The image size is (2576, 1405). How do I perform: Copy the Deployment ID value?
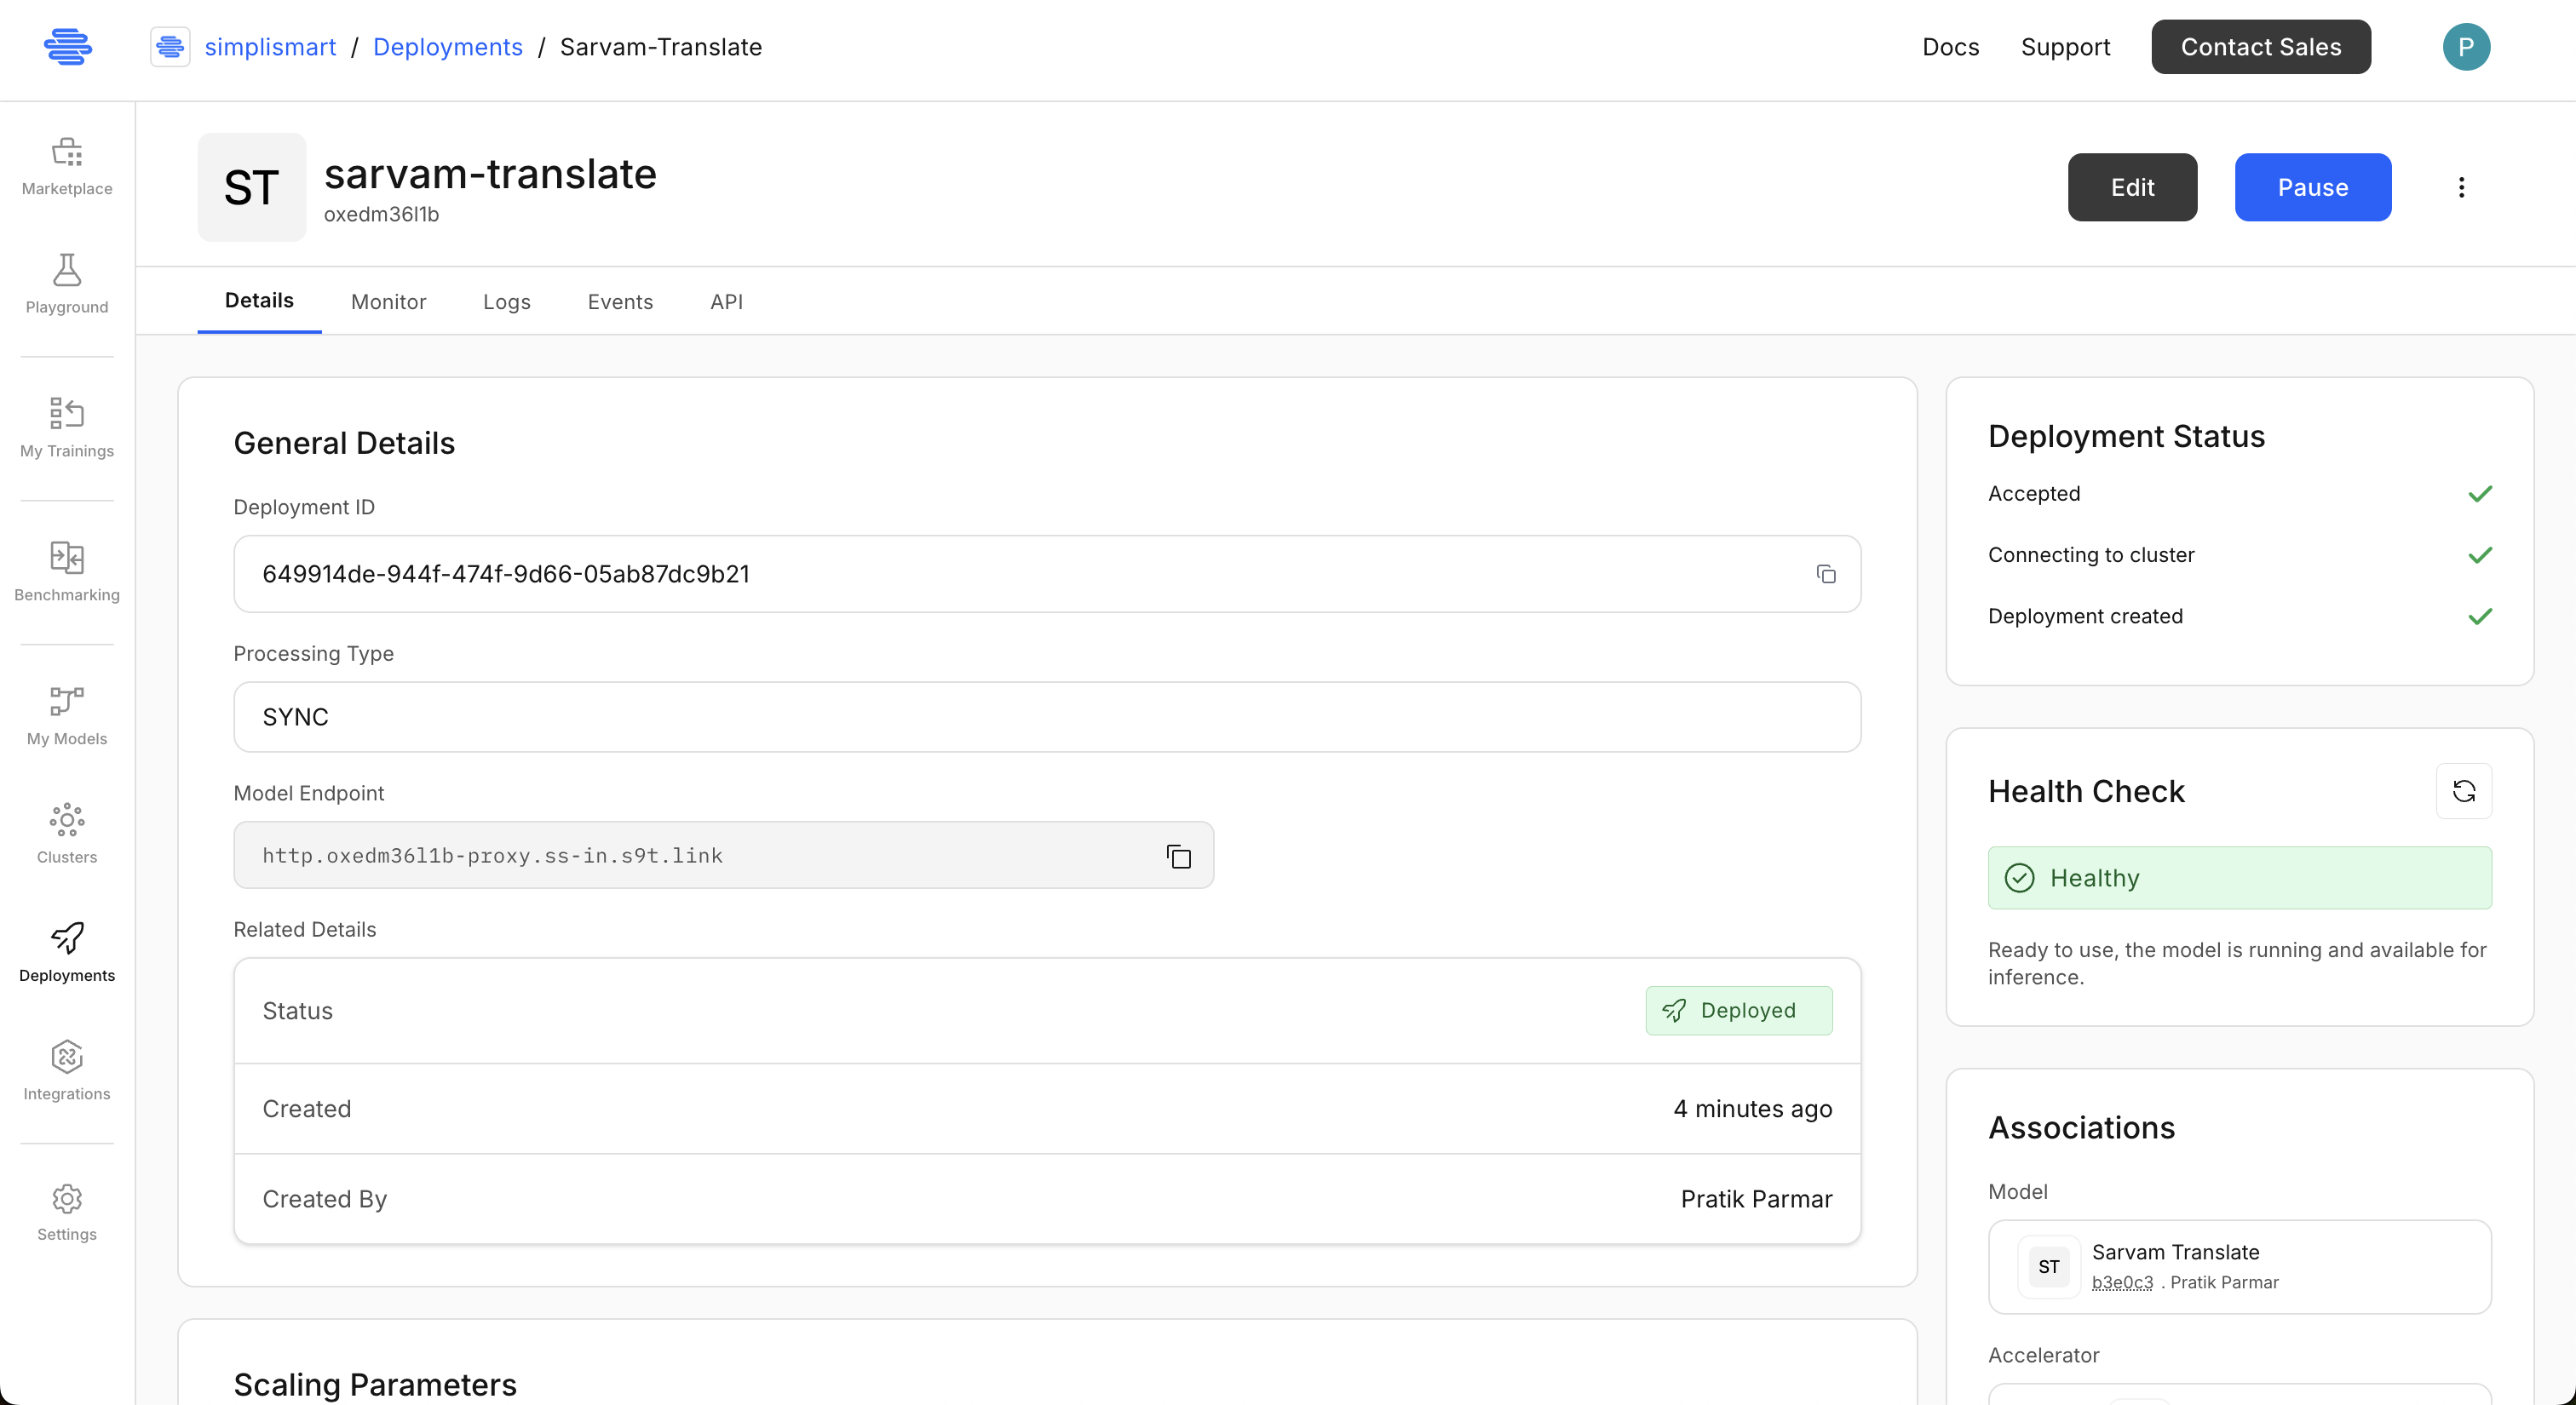tap(1826, 575)
